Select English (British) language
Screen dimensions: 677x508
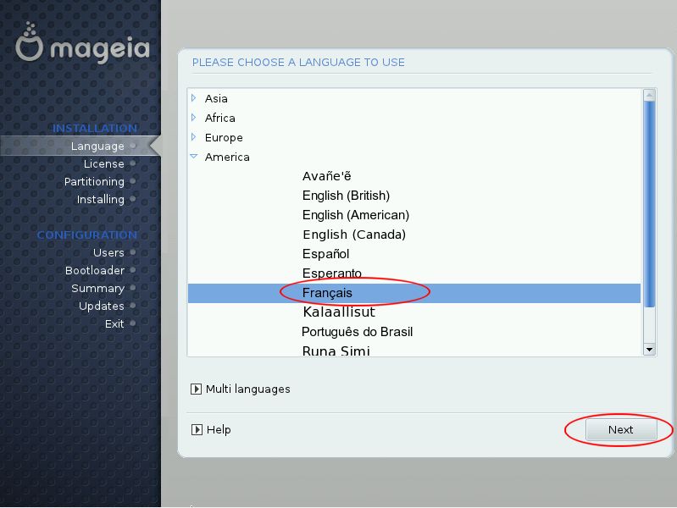[346, 196]
